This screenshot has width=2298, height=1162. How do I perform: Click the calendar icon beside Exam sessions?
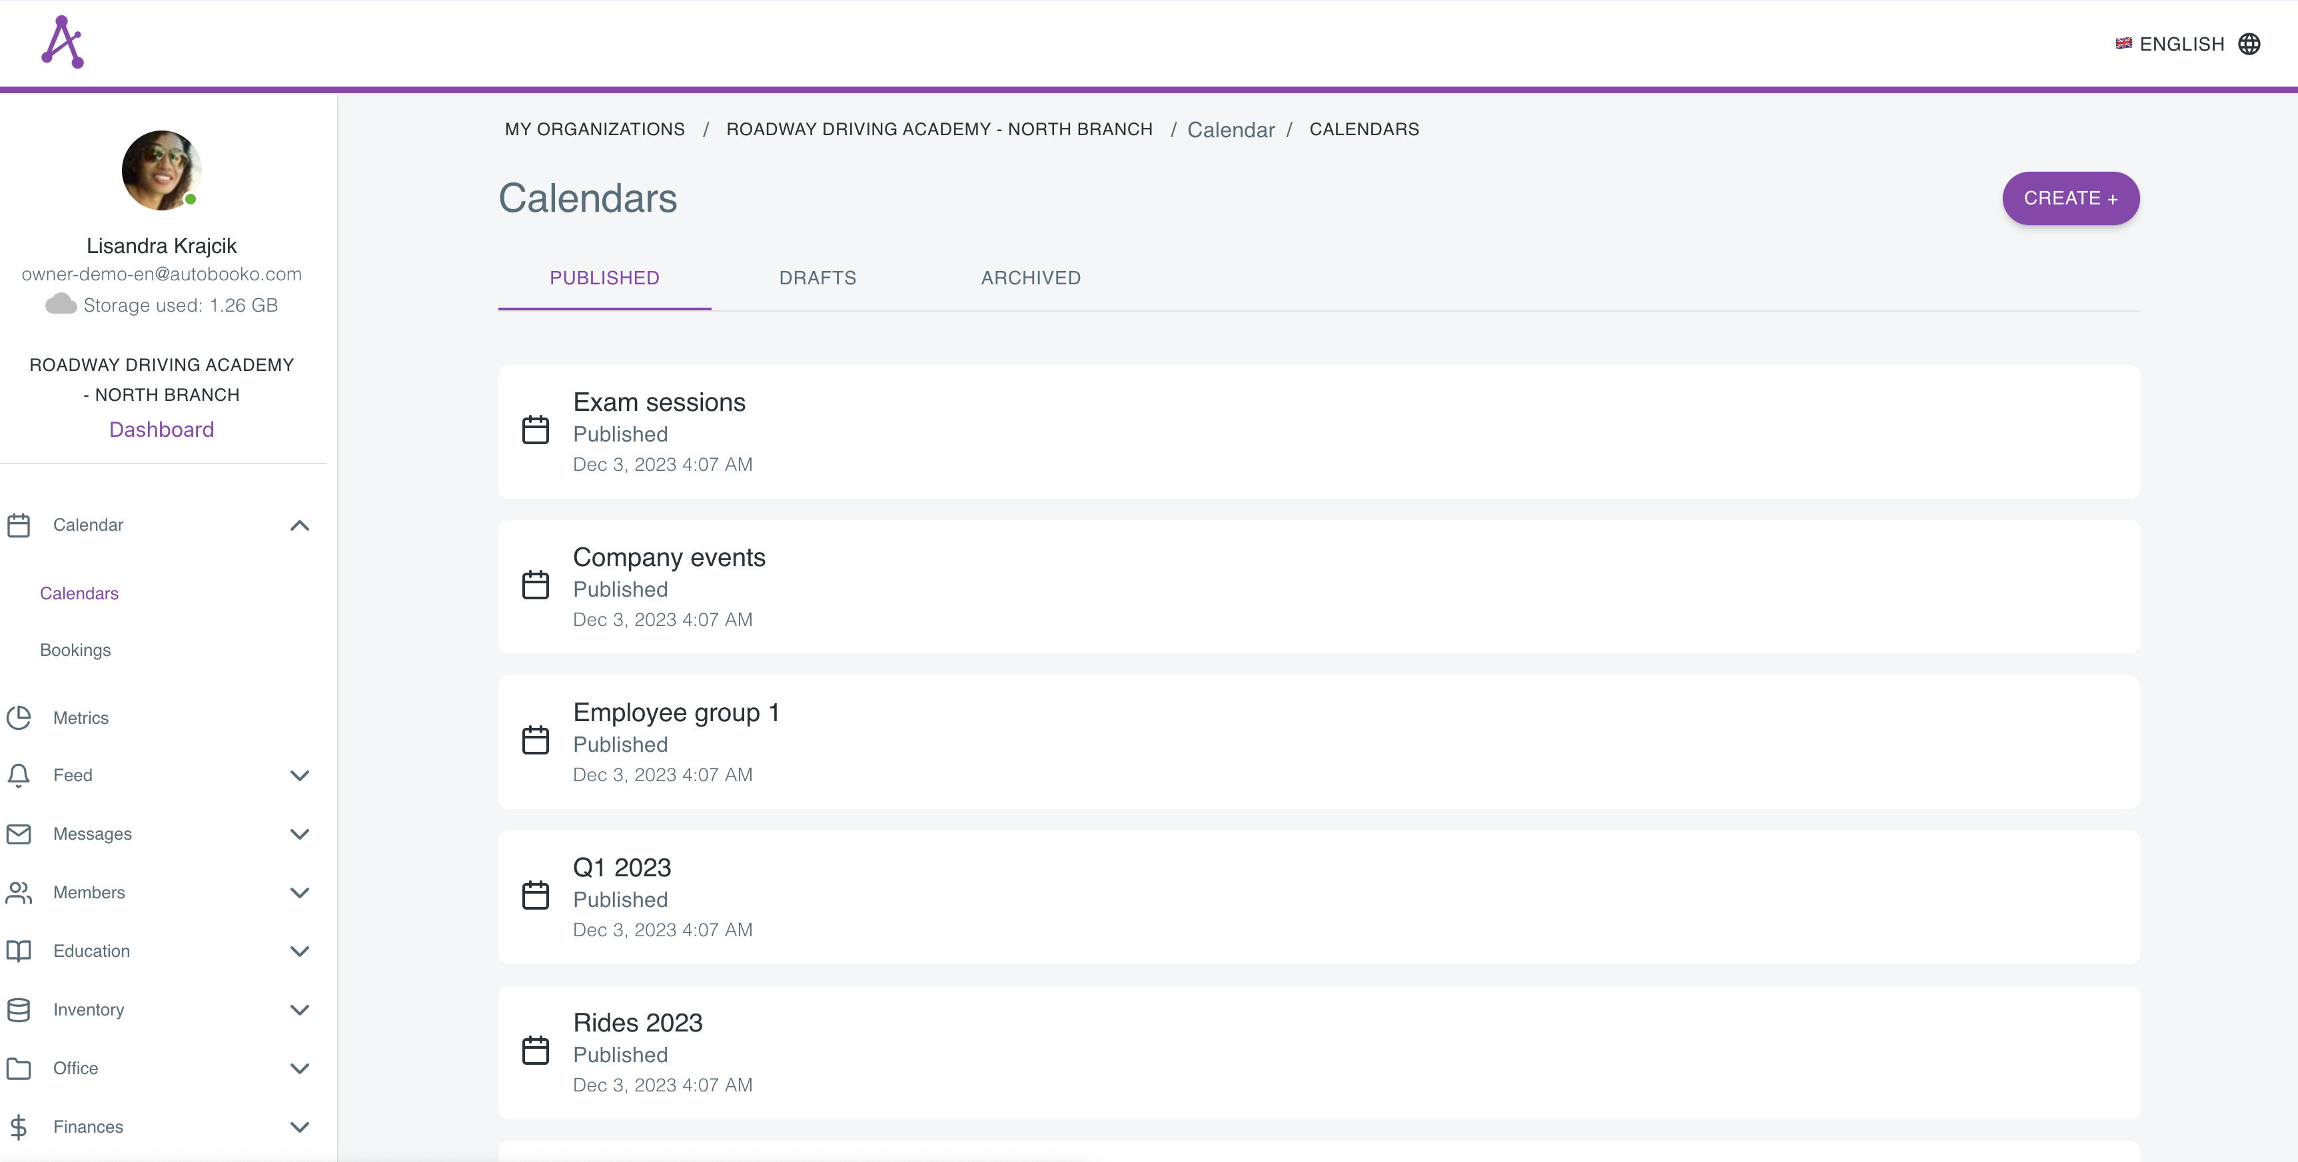pos(535,430)
